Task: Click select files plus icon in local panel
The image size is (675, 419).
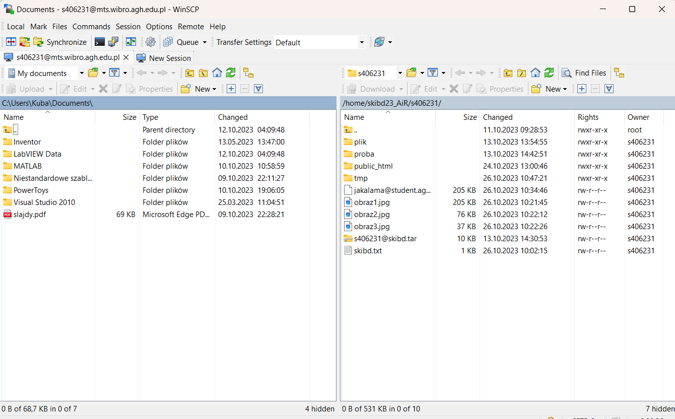Action: [x=231, y=89]
